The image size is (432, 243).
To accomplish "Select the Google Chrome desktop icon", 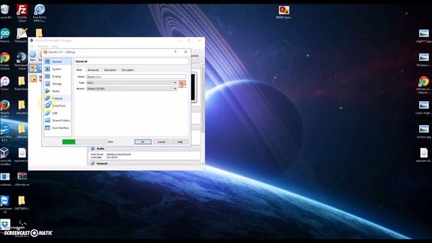I will (5, 61).
